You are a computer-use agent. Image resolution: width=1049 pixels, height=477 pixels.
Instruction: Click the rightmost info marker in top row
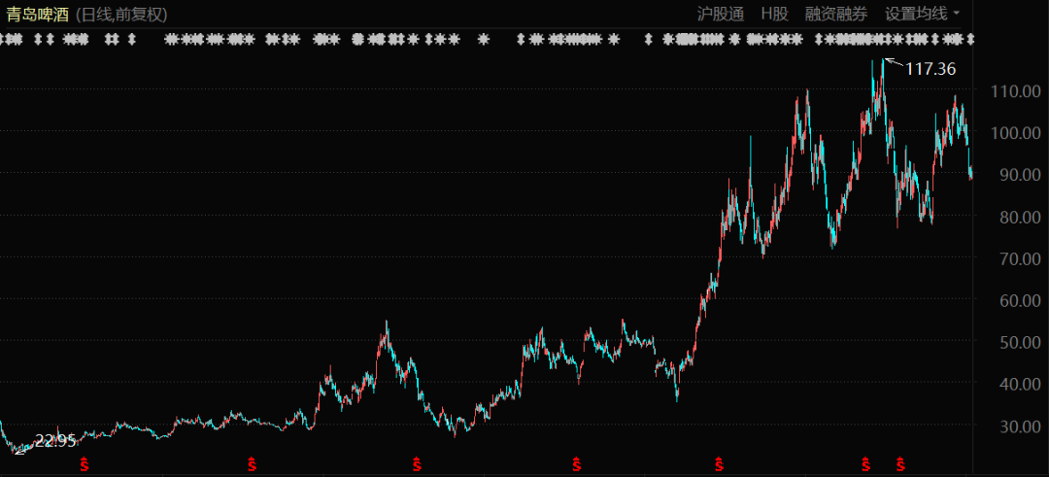(x=969, y=39)
